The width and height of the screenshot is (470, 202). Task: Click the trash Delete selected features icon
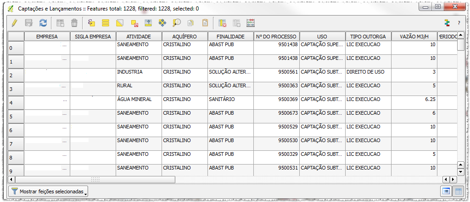tap(74, 22)
